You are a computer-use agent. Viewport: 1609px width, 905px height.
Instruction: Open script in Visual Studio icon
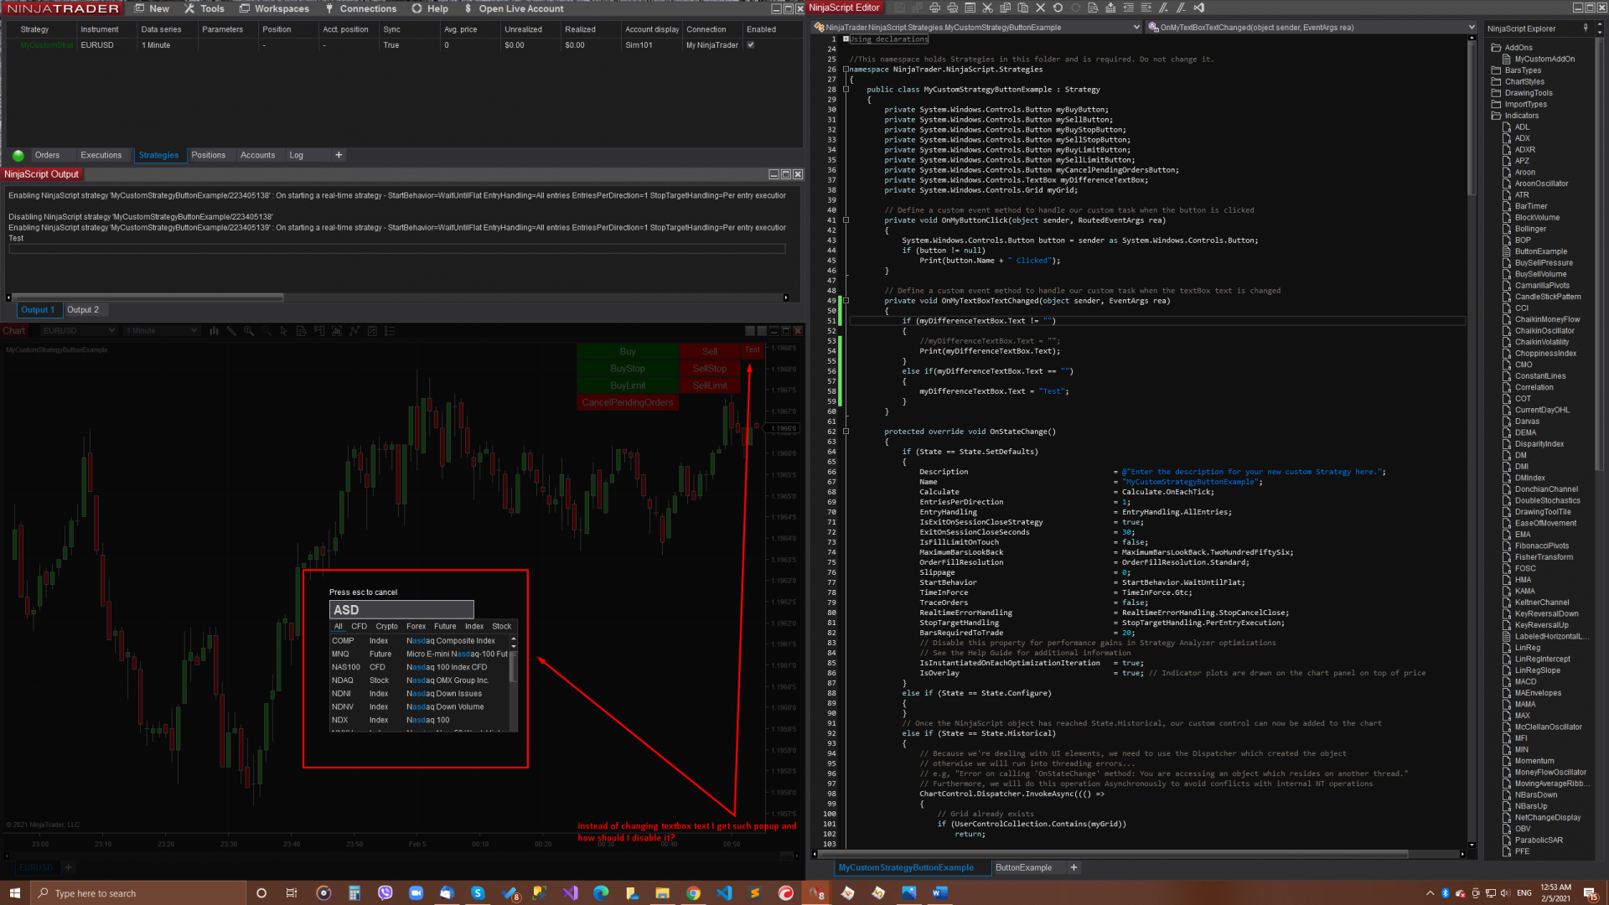pos(1199,8)
